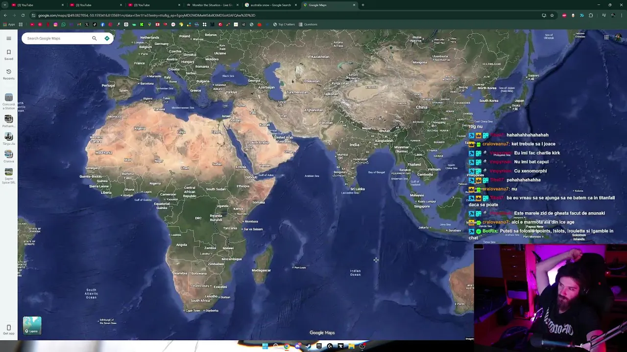Screen dimensions: 627x352
Task: Click the Cape Town map label
Action: pos(193,310)
